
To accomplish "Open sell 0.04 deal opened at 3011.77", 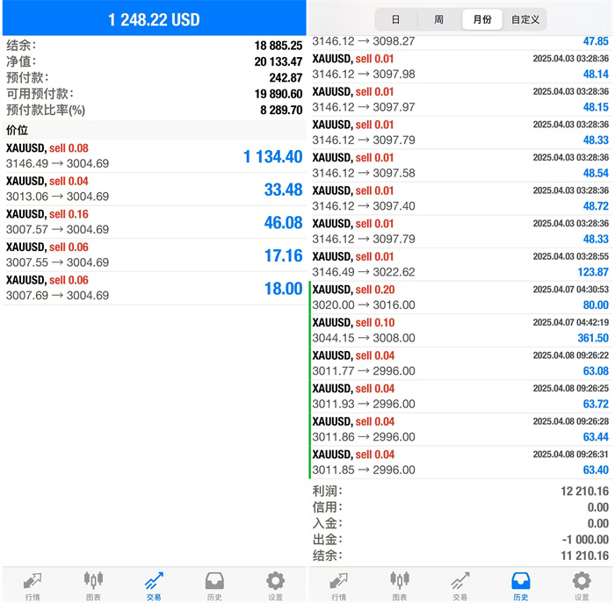I will click(460, 363).
